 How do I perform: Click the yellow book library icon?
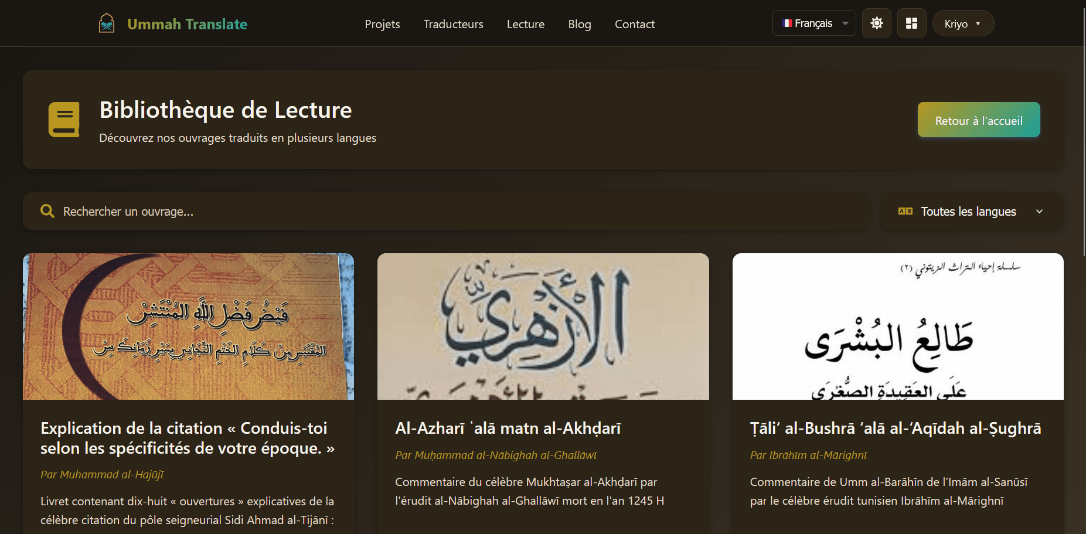[x=64, y=120]
